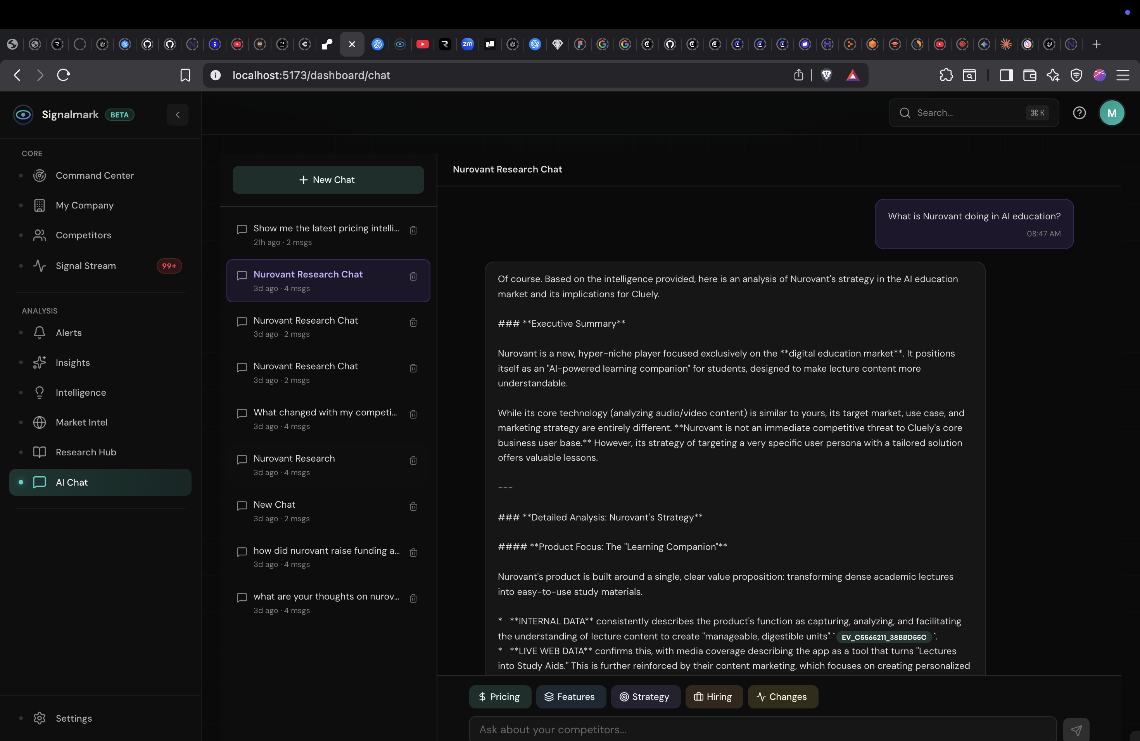1140x741 pixels.
Task: Open Command Center from sidebar
Action: pos(94,176)
